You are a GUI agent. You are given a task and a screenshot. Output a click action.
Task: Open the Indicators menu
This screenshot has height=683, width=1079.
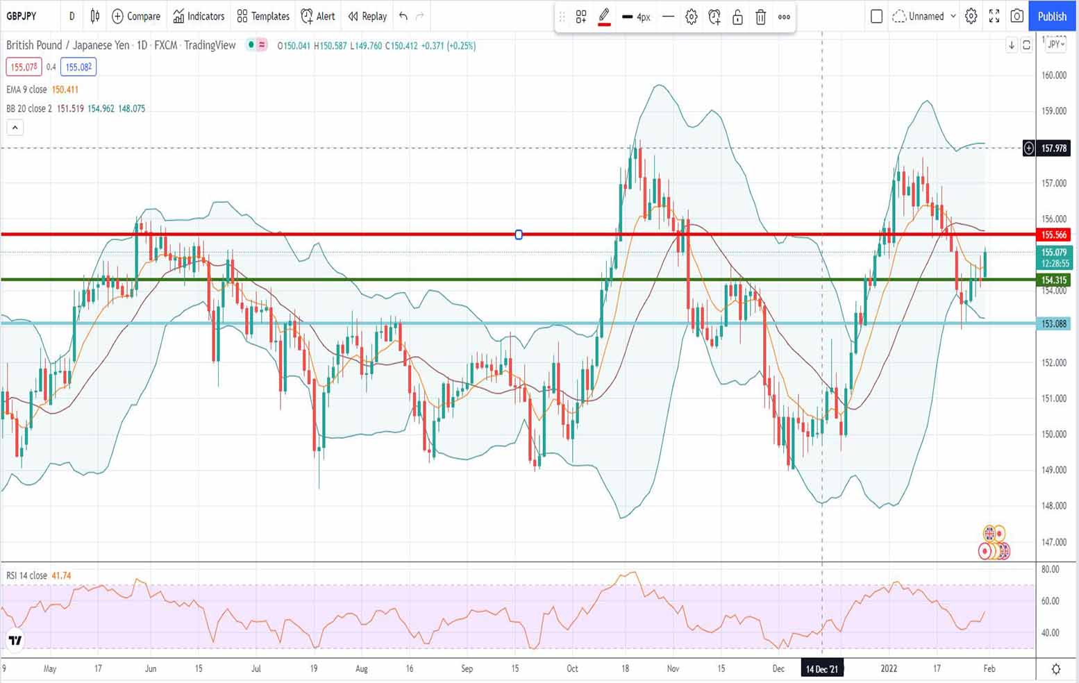199,16
